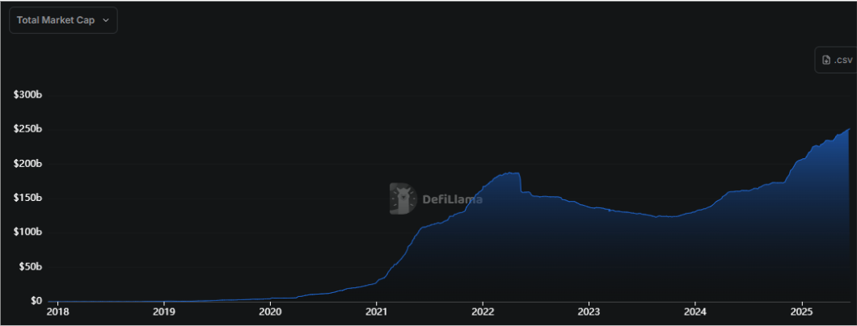Screen dimensions: 857x326
Task: Click the 2021 year label on timeline axis
Action: click(377, 311)
